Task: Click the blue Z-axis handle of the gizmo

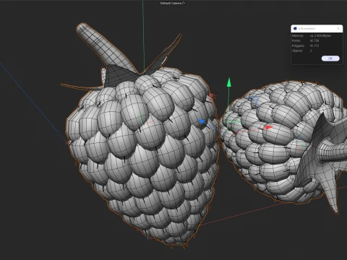Action: tap(202, 121)
